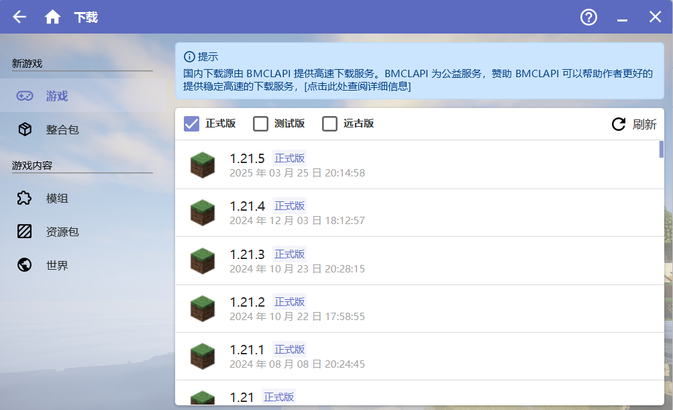This screenshot has width=673, height=410.
Task: Click the 点击此处查阅详细信息 link
Action: coord(358,87)
